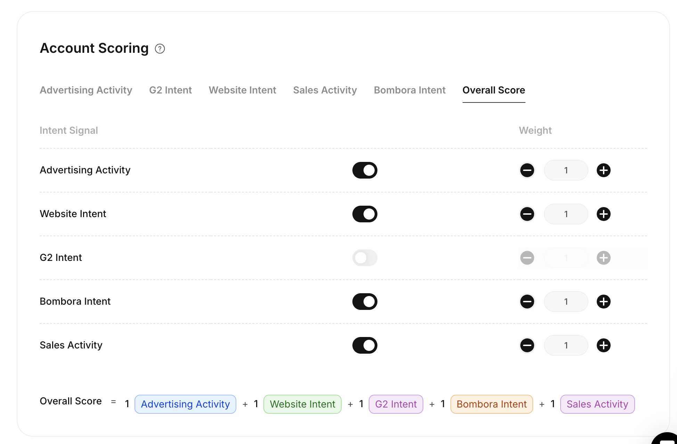The image size is (677, 444).
Task: Disable the Advertising Activity toggle
Action: [x=365, y=170]
